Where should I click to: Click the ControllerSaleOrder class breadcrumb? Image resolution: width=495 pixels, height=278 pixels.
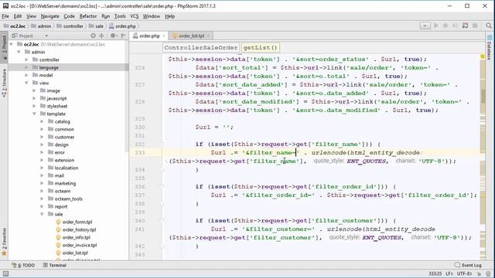[201, 48]
